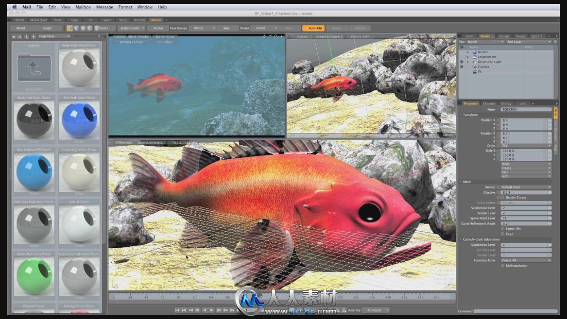Screen dimensions: 567x319
Task: Click the Environment item icon
Action: [474, 57]
